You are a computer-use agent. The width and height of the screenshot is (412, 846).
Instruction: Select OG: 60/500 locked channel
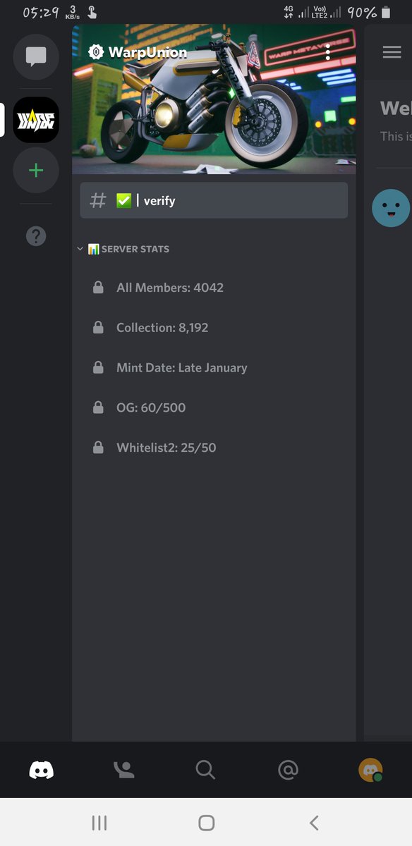[x=214, y=407]
